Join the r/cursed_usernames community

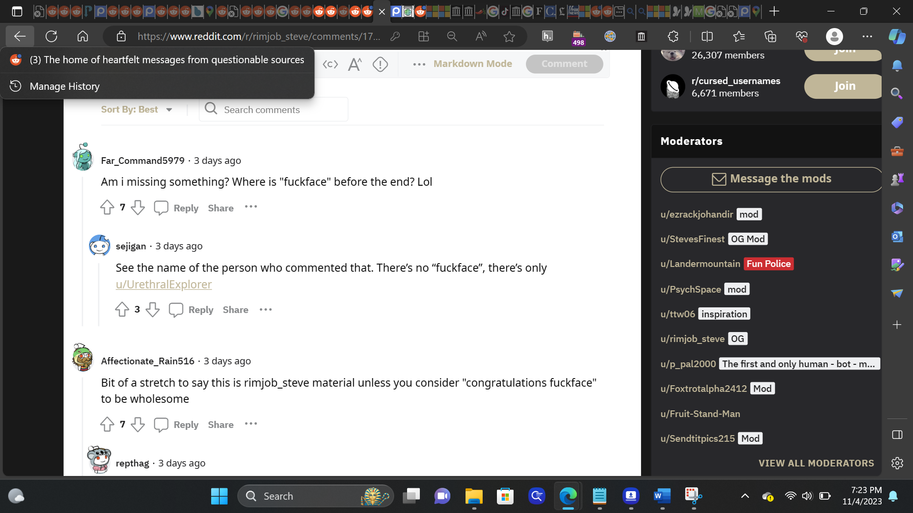pos(844,86)
